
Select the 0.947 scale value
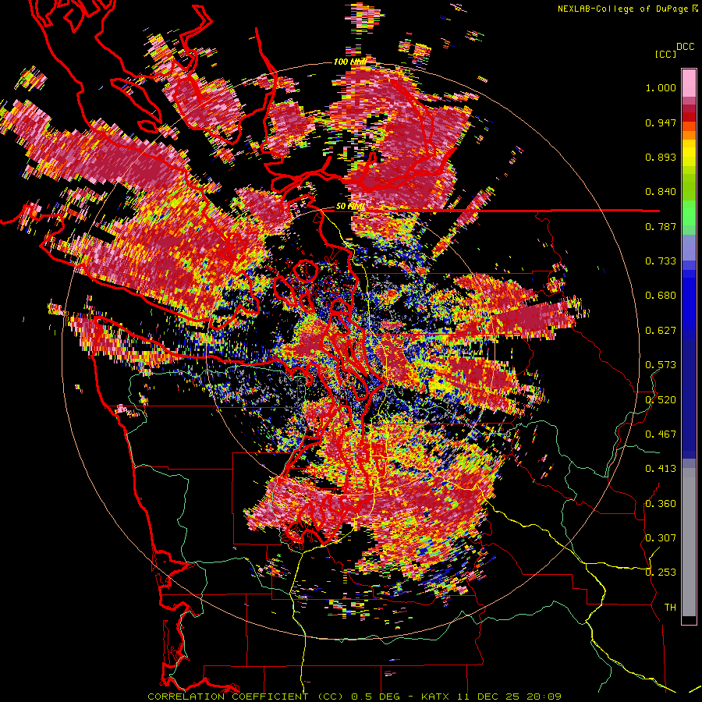[661, 122]
